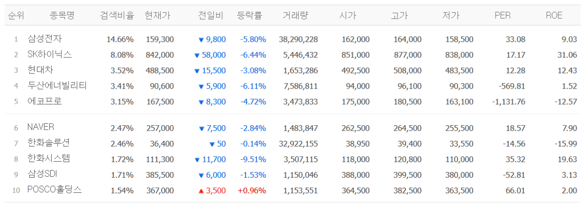Select 한화시스템 opening price 118,000
Viewport: 585px width, 207px height.
[355, 159]
